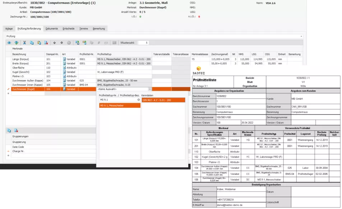Image resolution: width=342 pixels, height=209 pixels.
Task: Click the Merkmalsklasse column header
Action: [200, 54]
